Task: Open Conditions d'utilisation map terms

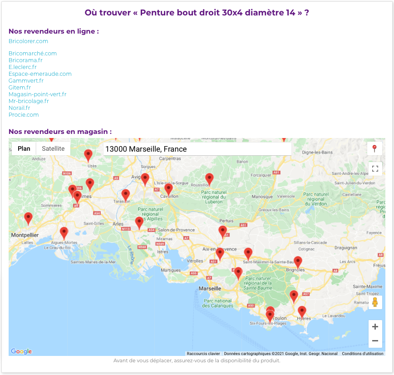Action: [362, 354]
